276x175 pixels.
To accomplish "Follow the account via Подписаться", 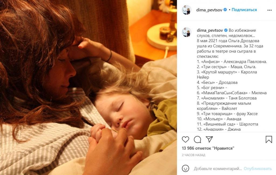I will pyautogui.click(x=244, y=10).
